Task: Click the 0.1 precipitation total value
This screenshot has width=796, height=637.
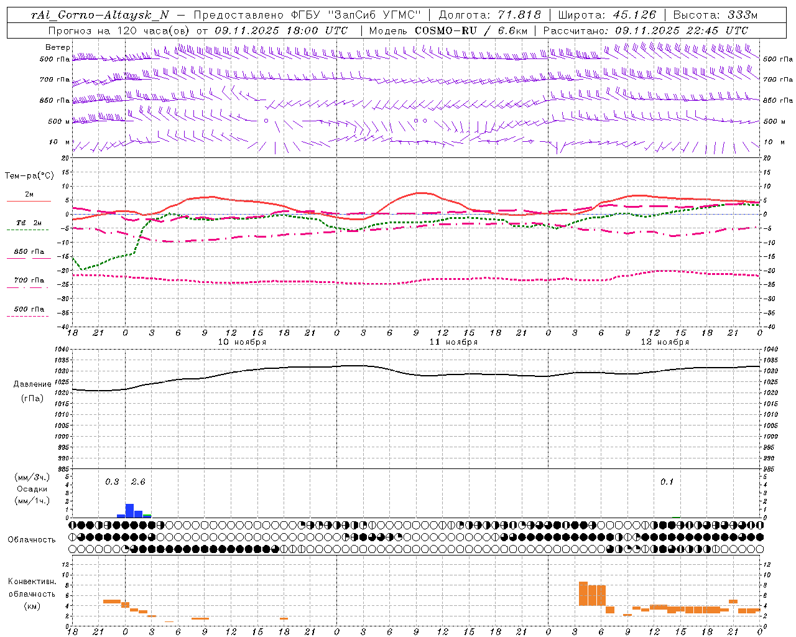Action: point(667,481)
